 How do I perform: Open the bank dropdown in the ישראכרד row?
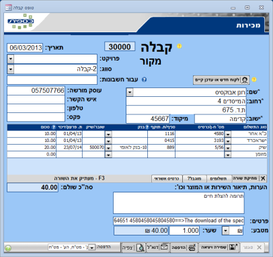pyautogui.click(x=108, y=141)
